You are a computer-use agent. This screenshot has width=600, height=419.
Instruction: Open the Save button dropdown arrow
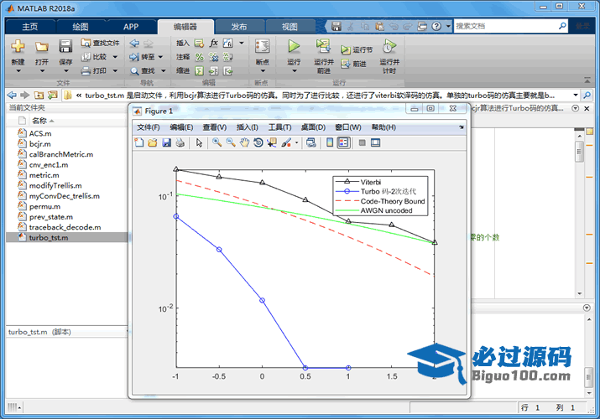point(65,70)
